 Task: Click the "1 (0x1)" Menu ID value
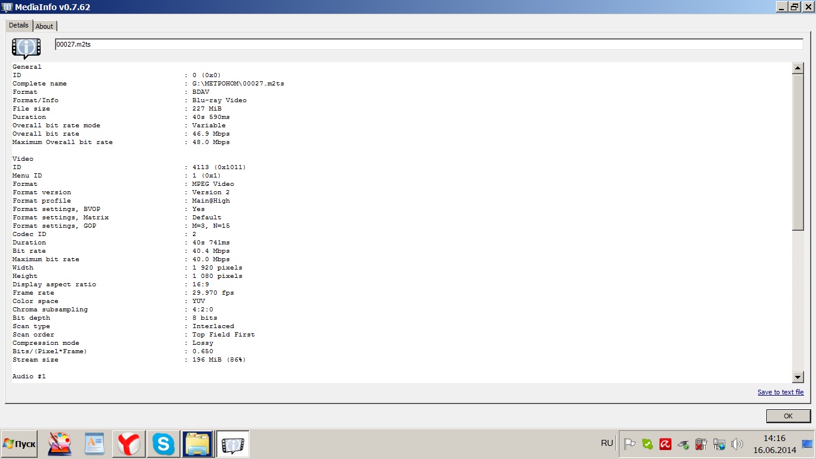click(207, 176)
